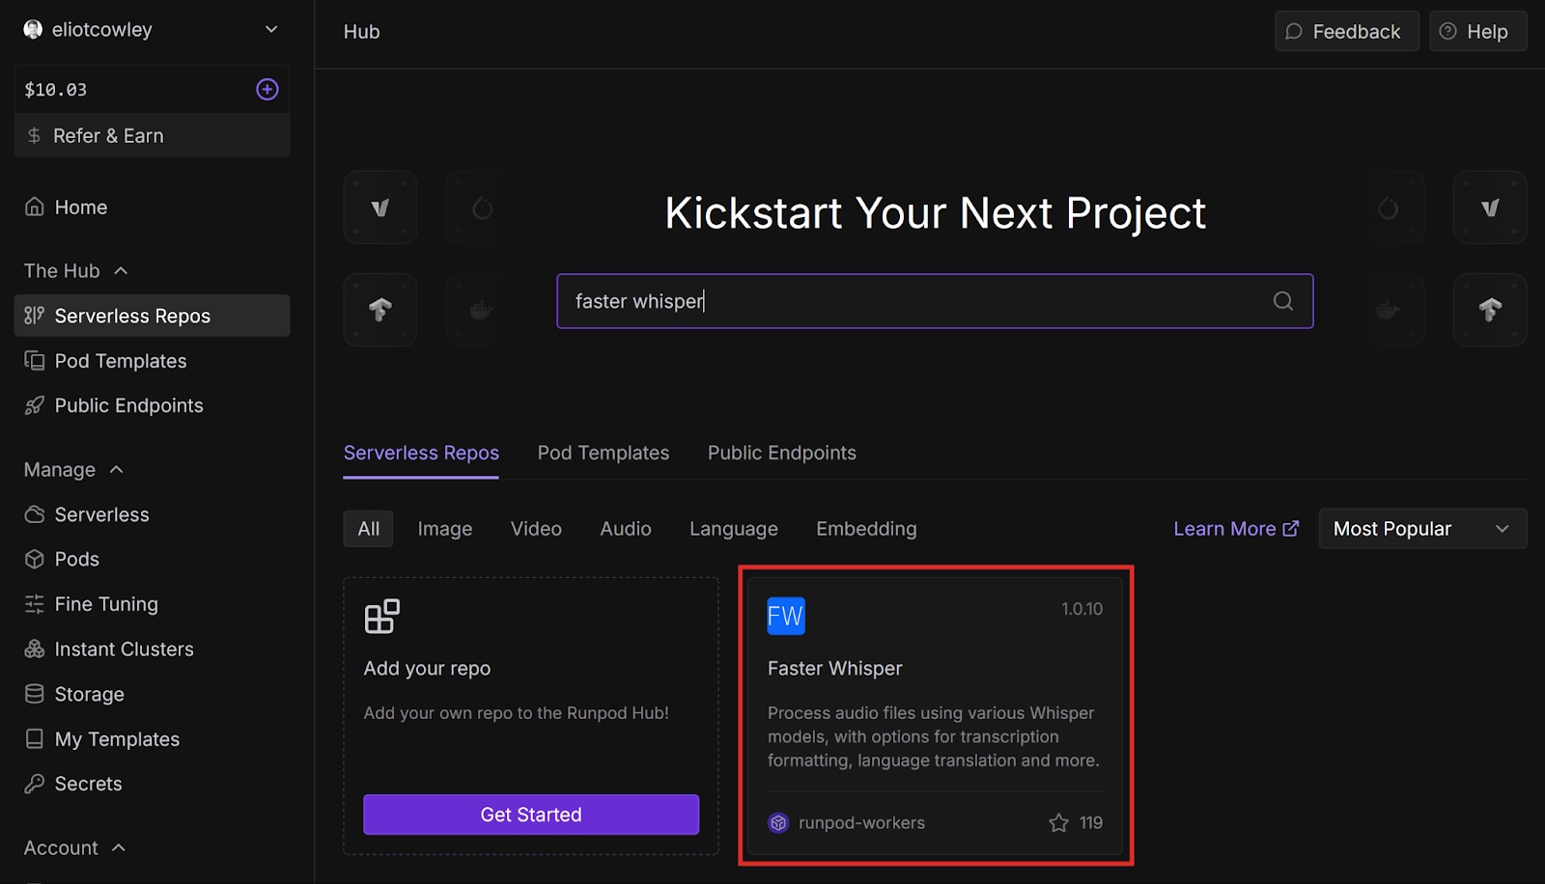Select the Video category filter
Image resolution: width=1545 pixels, height=884 pixels.
tap(536, 529)
